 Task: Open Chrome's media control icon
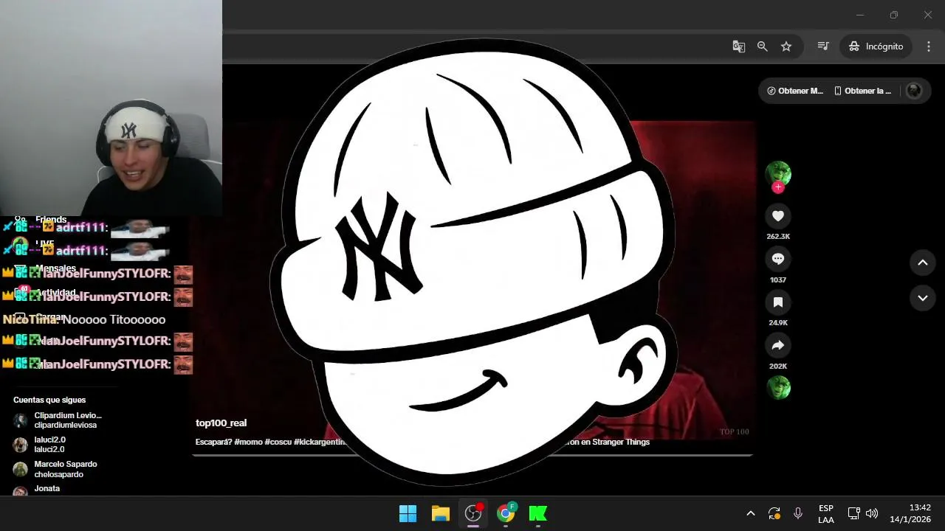pos(823,46)
